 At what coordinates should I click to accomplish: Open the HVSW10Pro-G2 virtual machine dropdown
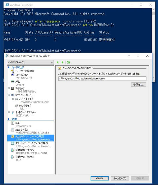pyautogui.click(x=30, y=62)
